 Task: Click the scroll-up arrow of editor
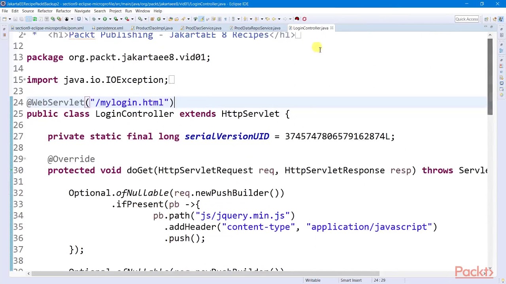490,35
